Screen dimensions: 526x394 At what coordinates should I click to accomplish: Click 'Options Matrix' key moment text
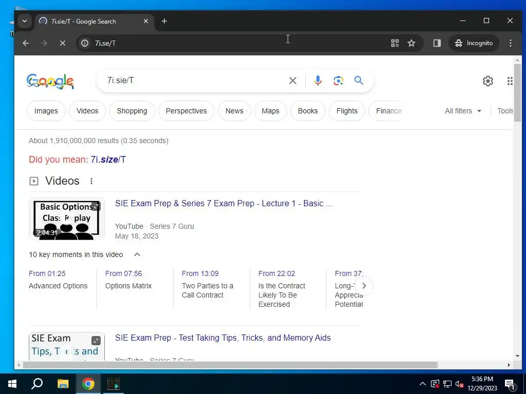pos(128,286)
